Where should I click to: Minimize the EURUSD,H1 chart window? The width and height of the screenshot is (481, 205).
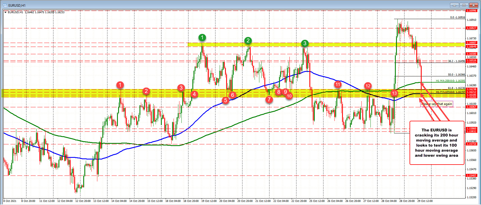pos(454,5)
